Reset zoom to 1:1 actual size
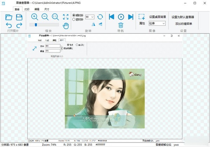210x147 pixels. point(55,17)
